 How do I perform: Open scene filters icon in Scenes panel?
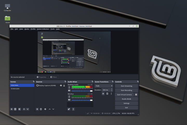(x=19, y=109)
